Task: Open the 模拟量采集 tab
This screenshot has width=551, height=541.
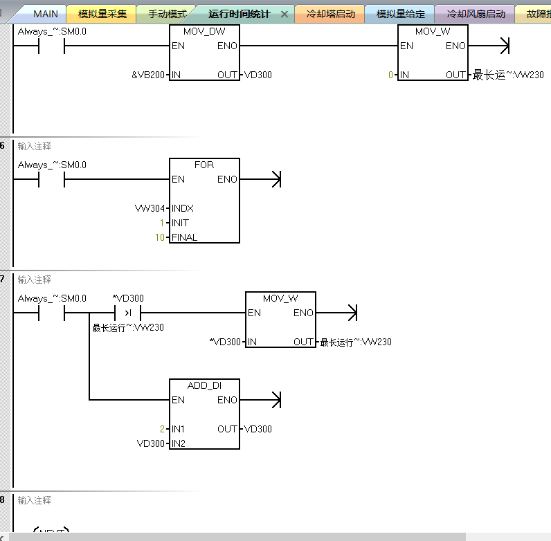Action: [x=102, y=14]
